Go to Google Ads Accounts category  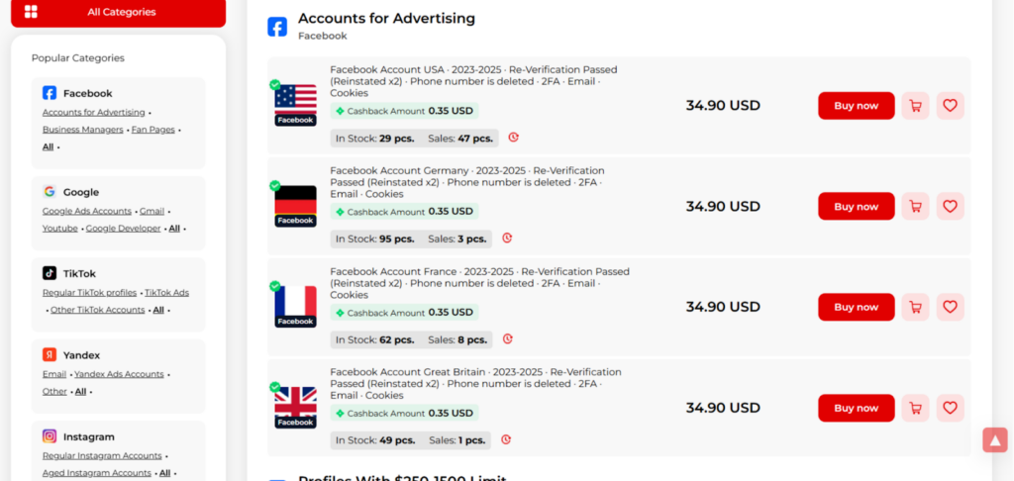pyautogui.click(x=87, y=212)
